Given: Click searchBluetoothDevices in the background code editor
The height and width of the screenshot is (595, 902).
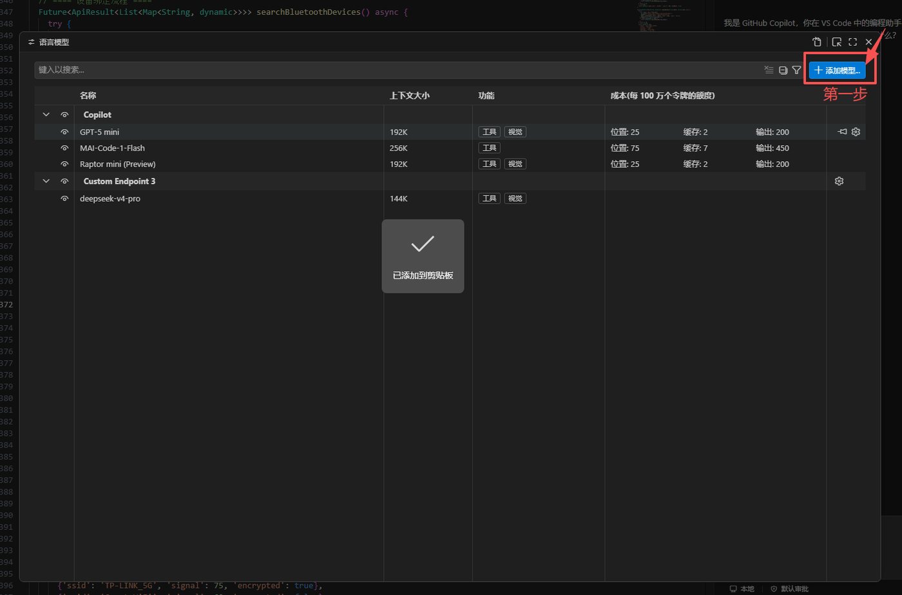Looking at the screenshot, I should [308, 12].
